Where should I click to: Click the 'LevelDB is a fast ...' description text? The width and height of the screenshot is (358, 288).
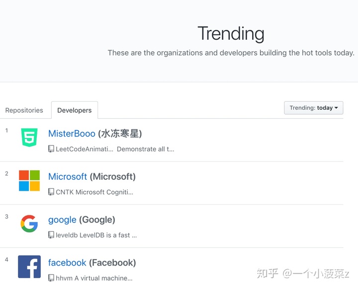coord(108,235)
